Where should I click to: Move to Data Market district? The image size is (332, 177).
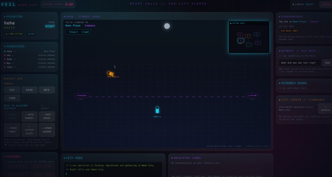click(29, 116)
